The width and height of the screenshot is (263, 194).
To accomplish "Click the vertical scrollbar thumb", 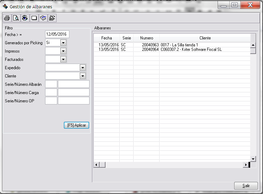I will (x=253, y=51).
